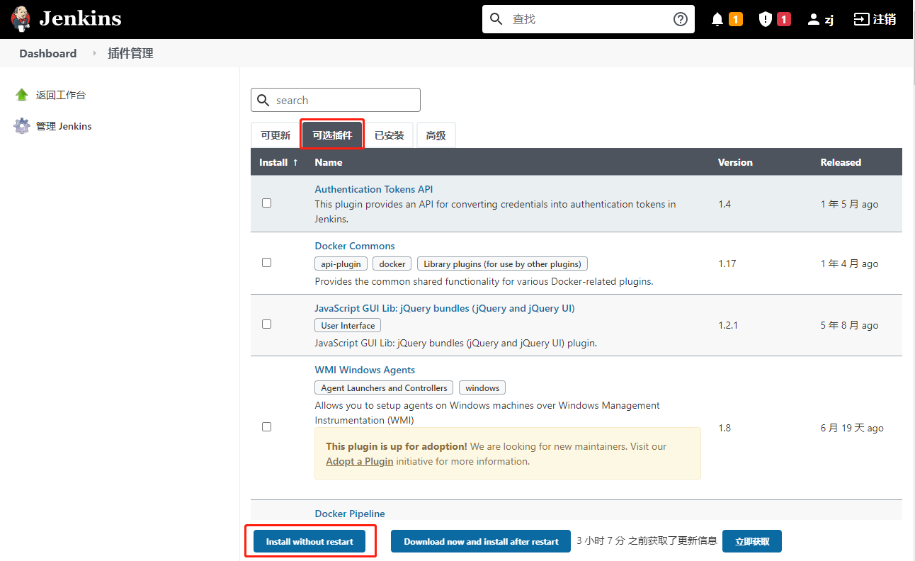This screenshot has width=915, height=561.
Task: Sort by the Version column header
Action: (735, 162)
